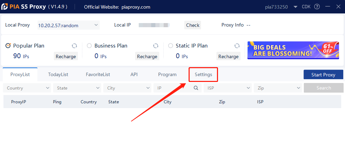Switch to the Settings tab

[203, 74]
